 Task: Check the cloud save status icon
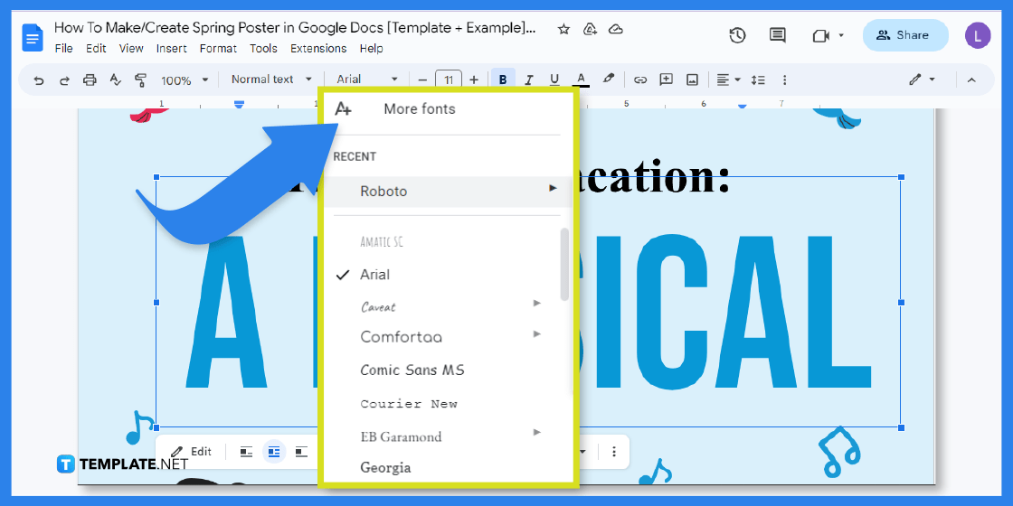click(x=616, y=29)
